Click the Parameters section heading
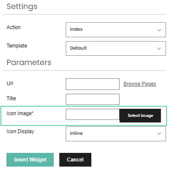 click(x=29, y=63)
